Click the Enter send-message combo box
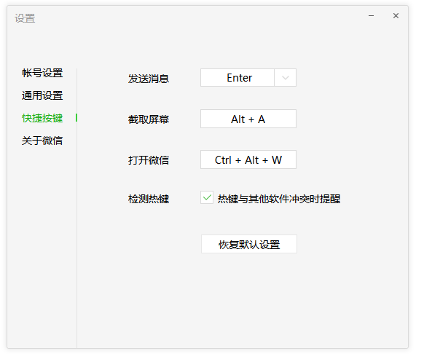 pos(248,78)
